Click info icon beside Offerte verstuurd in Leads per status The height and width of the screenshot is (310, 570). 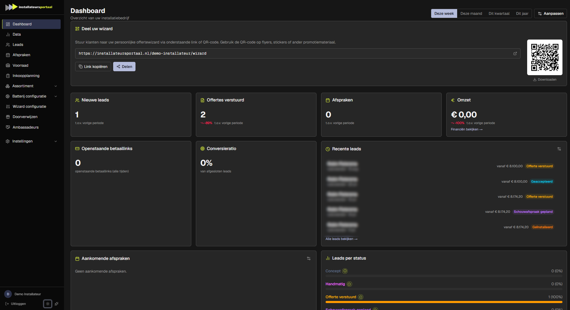coord(361,297)
